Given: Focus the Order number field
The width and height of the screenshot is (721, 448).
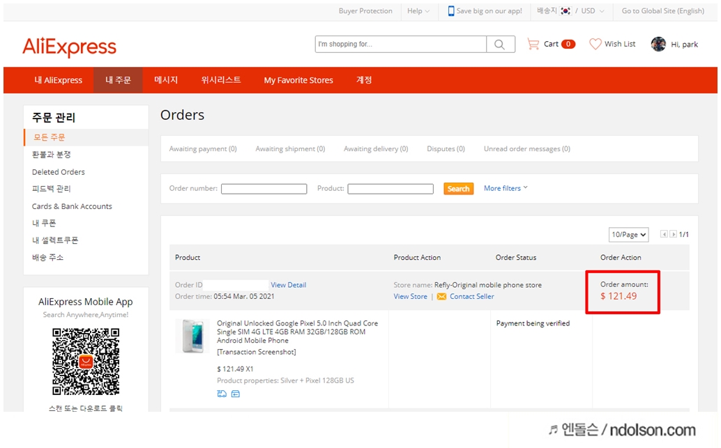Looking at the screenshot, I should pyautogui.click(x=264, y=189).
